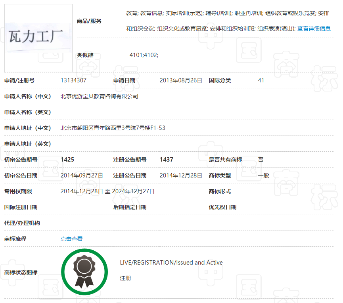Click 点击查看 for the trademark process
Screen dimensions: 343x303
pos(72,239)
